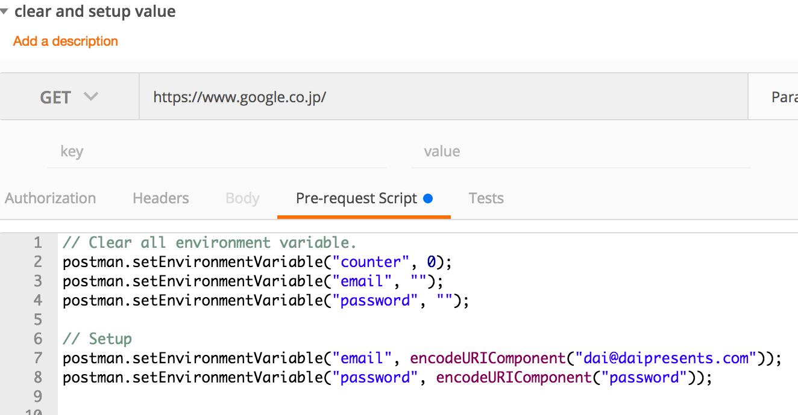The image size is (798, 415).
Task: Click the '// Setup' comment on line 6
Action: [97, 339]
